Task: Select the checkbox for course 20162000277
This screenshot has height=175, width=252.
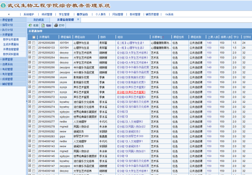Action: [34, 121]
